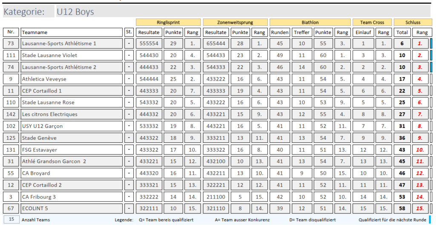The image size is (436, 228).
Task: Click the Anzahl Teams count box
Action: tap(11, 219)
